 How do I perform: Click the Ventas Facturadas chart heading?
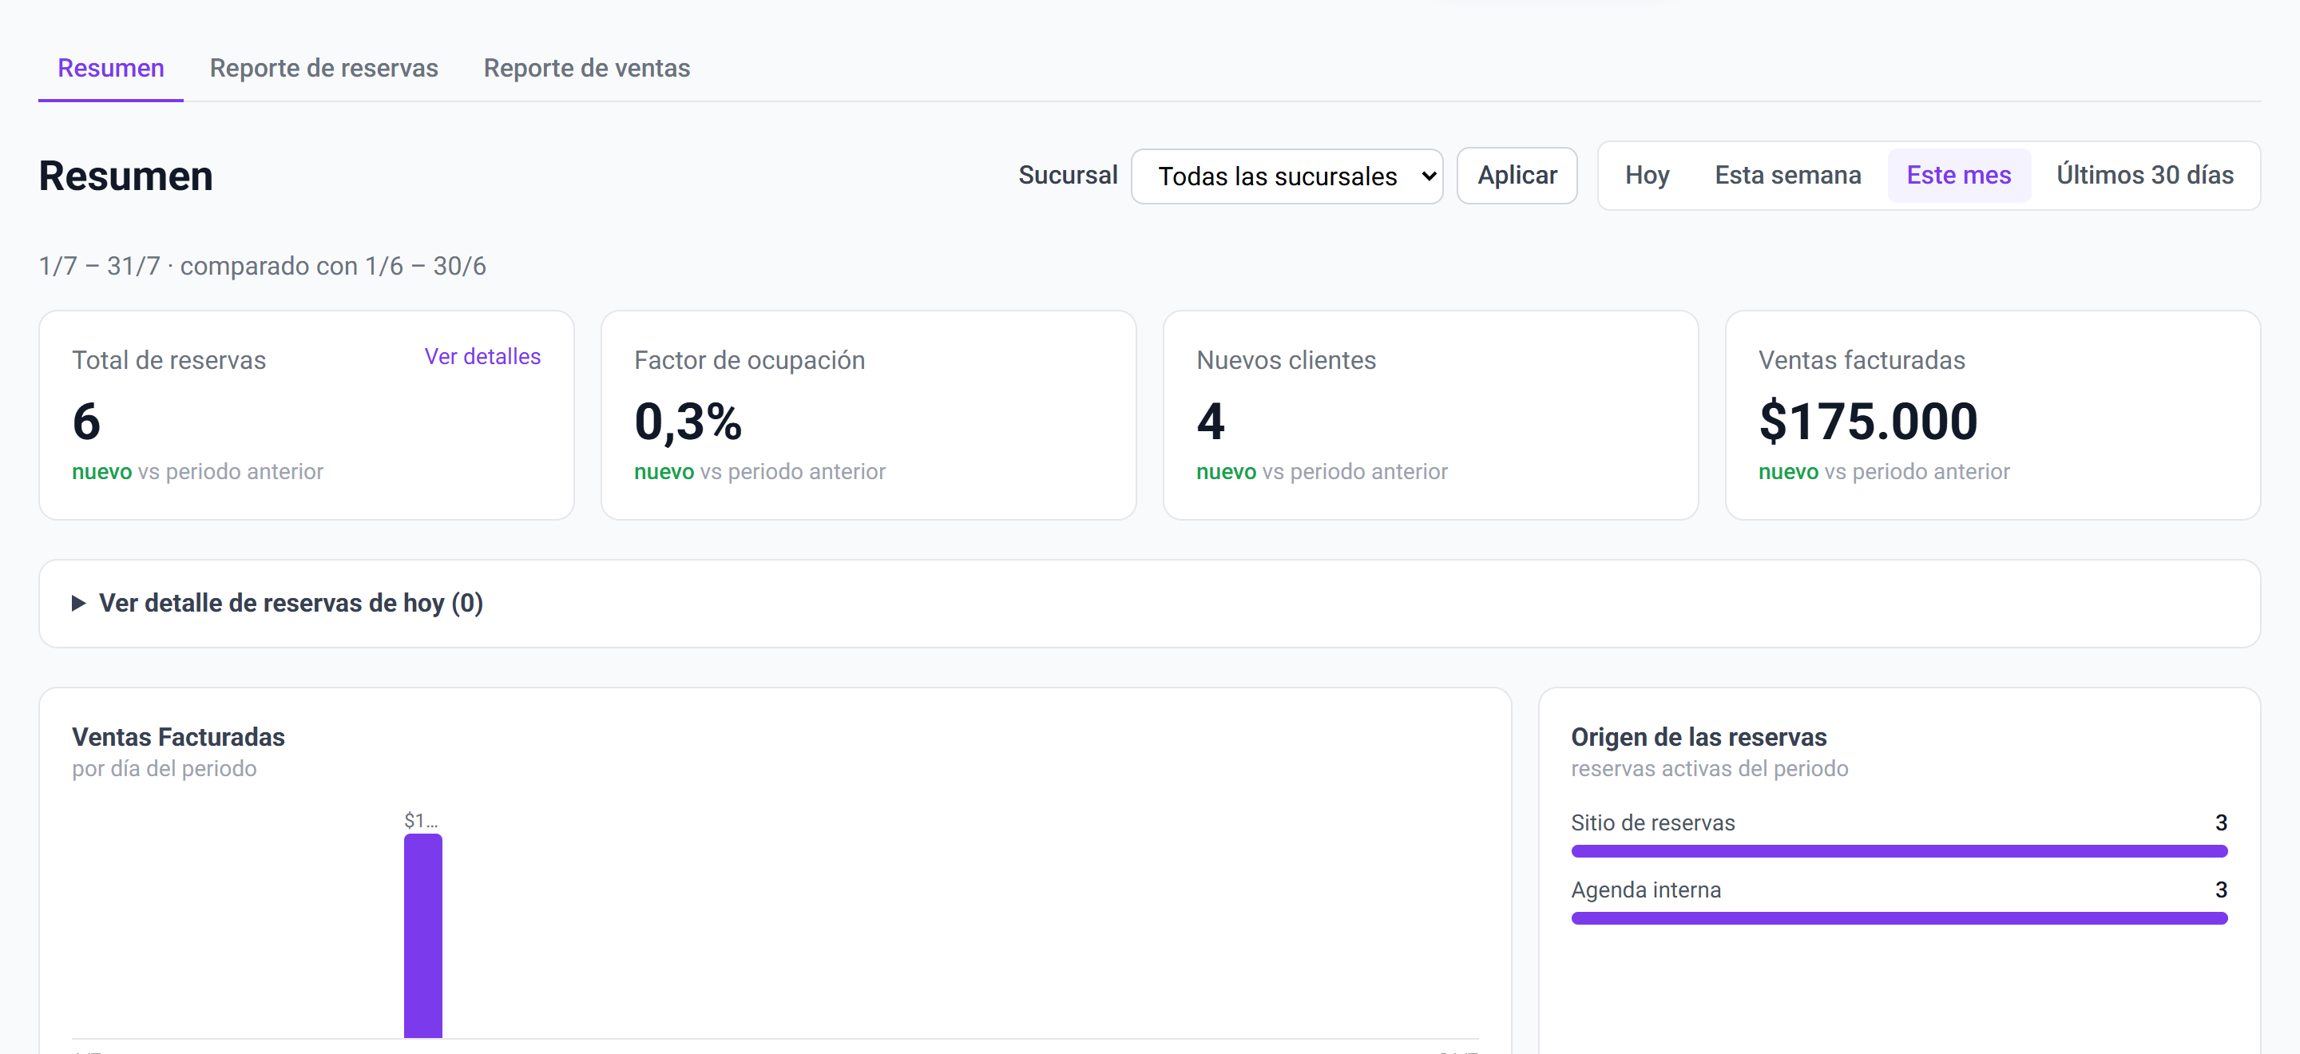tap(179, 736)
